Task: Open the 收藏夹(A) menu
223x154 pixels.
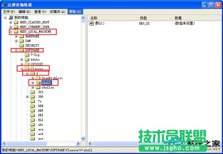Action: click(x=58, y=12)
